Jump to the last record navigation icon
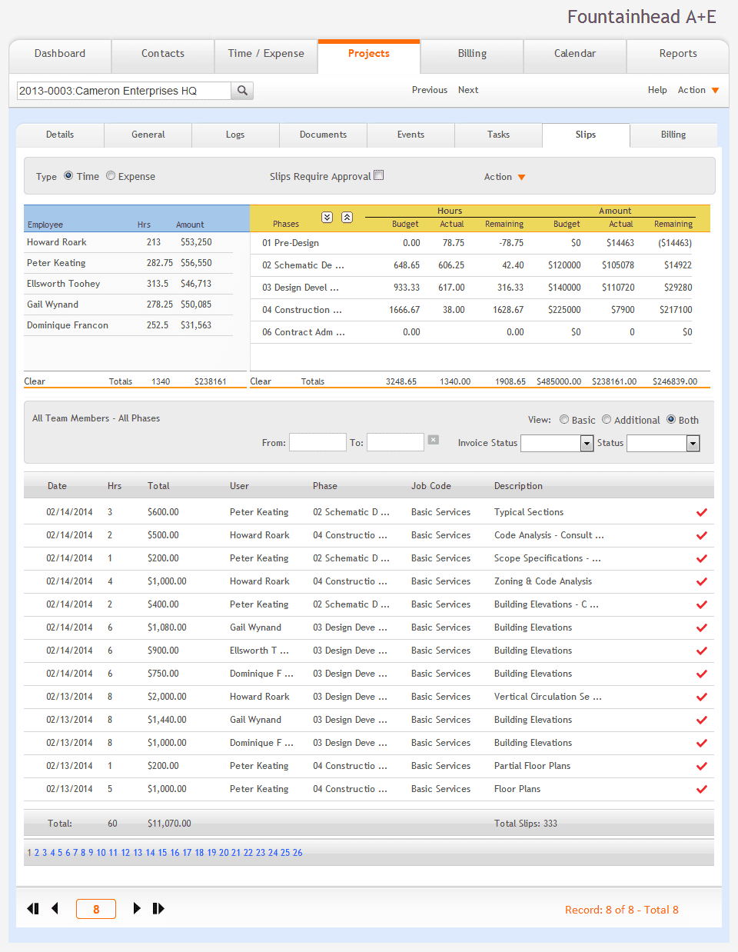Image resolution: width=738 pixels, height=952 pixels. [x=158, y=908]
